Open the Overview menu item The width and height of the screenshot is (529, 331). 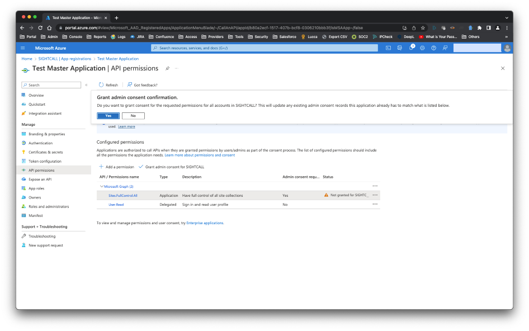(36, 95)
